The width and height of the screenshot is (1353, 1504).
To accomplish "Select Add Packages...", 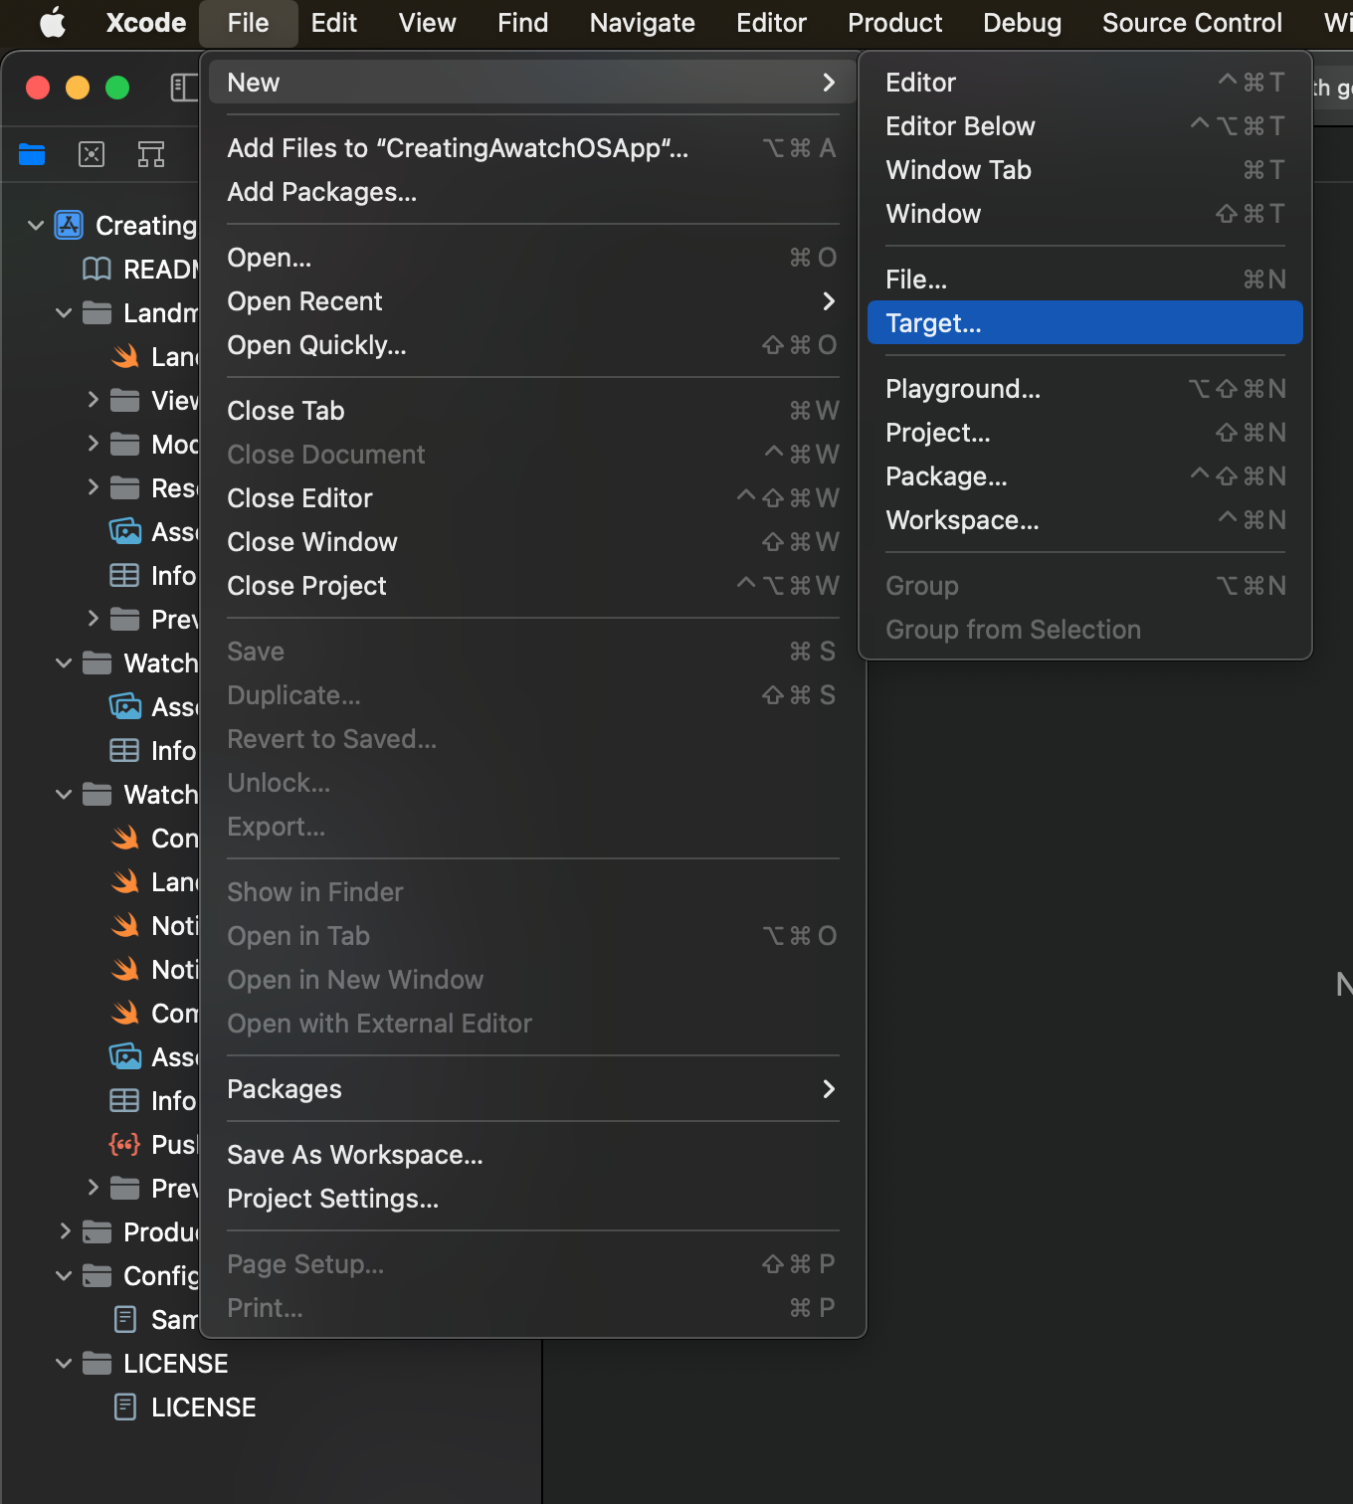I will [x=533, y=192].
